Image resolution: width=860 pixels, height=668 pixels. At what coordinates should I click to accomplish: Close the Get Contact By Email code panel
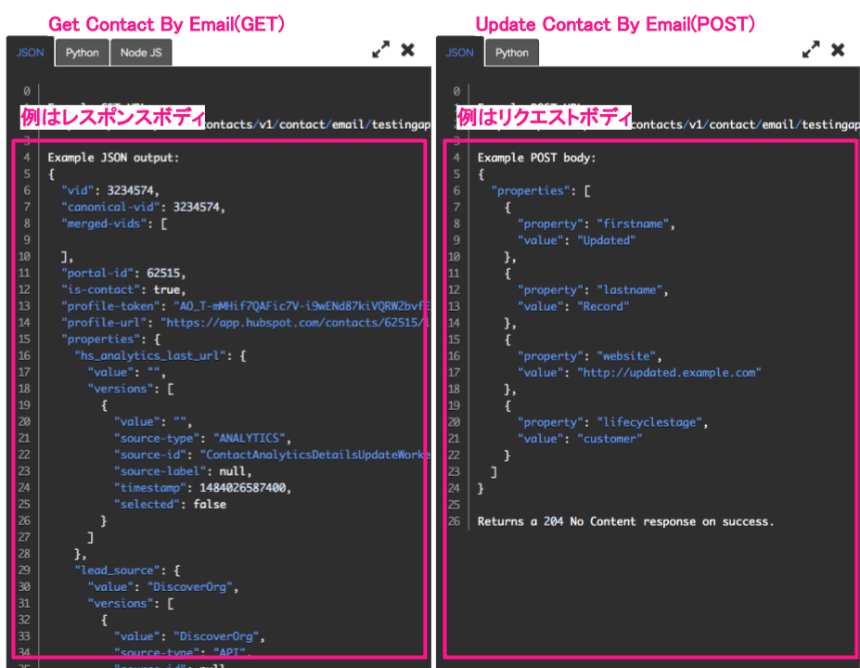[x=407, y=50]
